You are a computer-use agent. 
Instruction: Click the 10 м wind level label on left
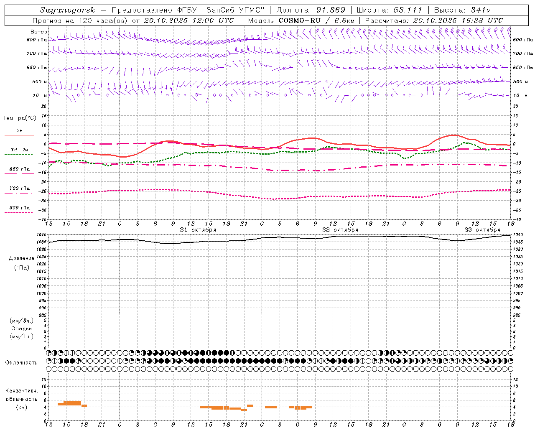(x=41, y=95)
